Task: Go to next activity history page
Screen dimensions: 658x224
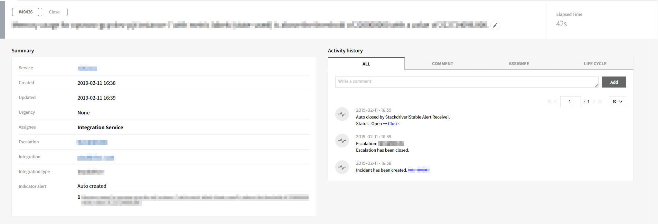Action: coord(594,102)
